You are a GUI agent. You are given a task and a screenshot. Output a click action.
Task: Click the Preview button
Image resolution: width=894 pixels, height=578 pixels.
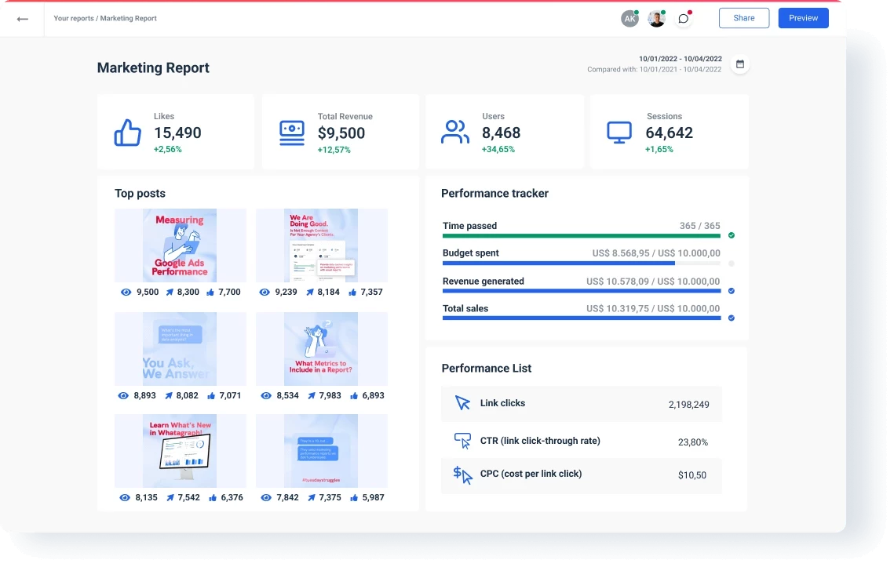click(803, 18)
